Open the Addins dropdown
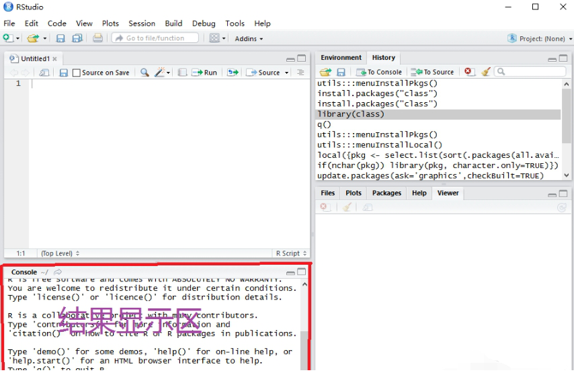This screenshot has width=574, height=385. 249,38
